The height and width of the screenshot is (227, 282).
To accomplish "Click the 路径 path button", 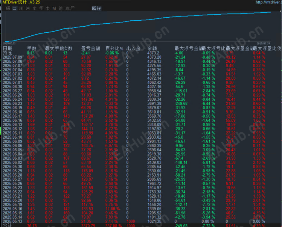I will pos(97,8).
